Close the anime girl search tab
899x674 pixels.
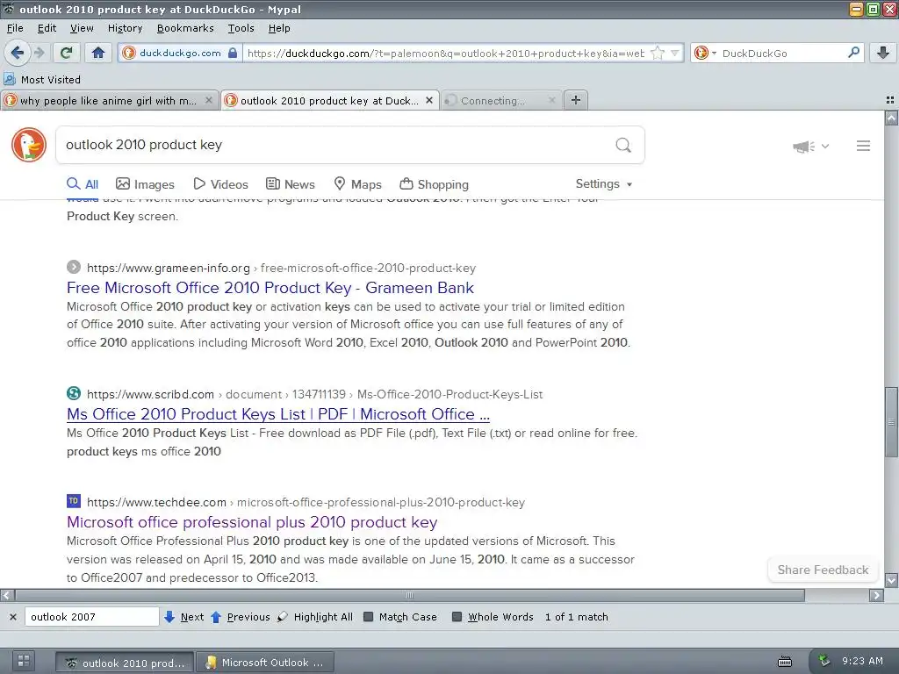(x=209, y=100)
